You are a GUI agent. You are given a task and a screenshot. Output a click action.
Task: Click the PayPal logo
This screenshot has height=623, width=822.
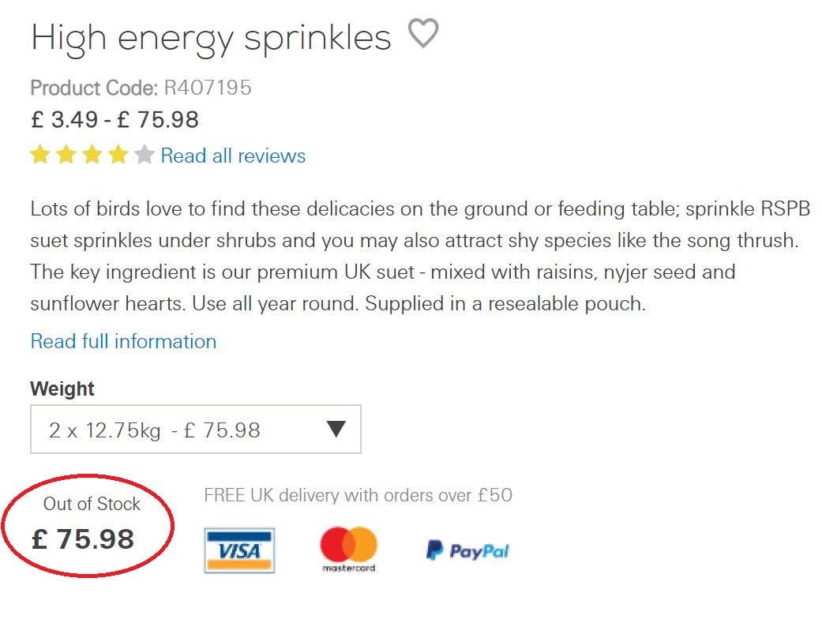[467, 550]
